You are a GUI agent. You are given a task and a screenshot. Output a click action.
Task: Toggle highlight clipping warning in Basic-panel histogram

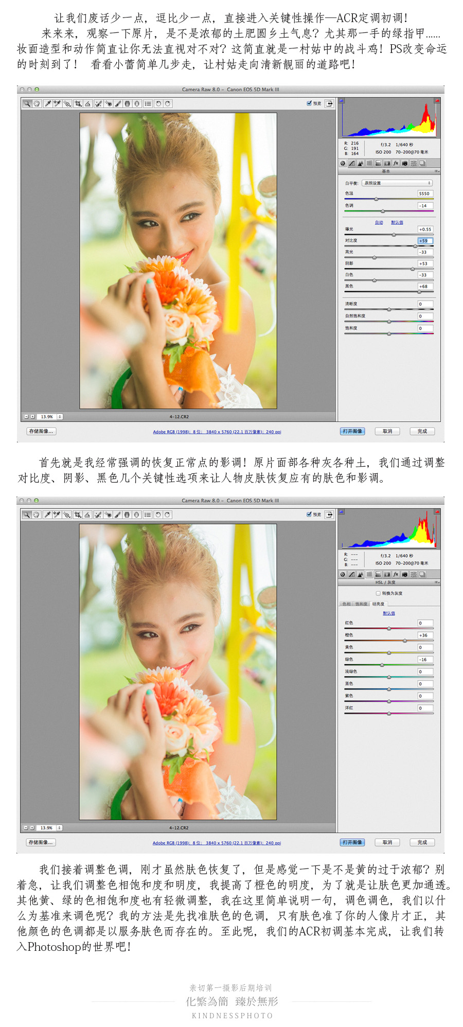[x=437, y=101]
